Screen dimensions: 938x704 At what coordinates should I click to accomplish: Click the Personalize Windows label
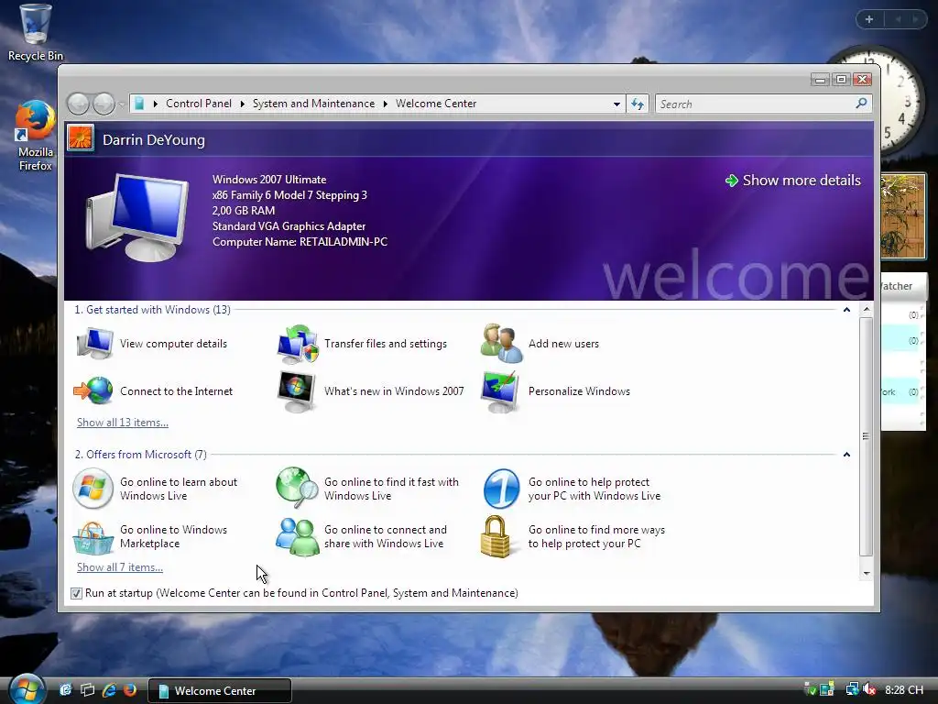tap(579, 391)
